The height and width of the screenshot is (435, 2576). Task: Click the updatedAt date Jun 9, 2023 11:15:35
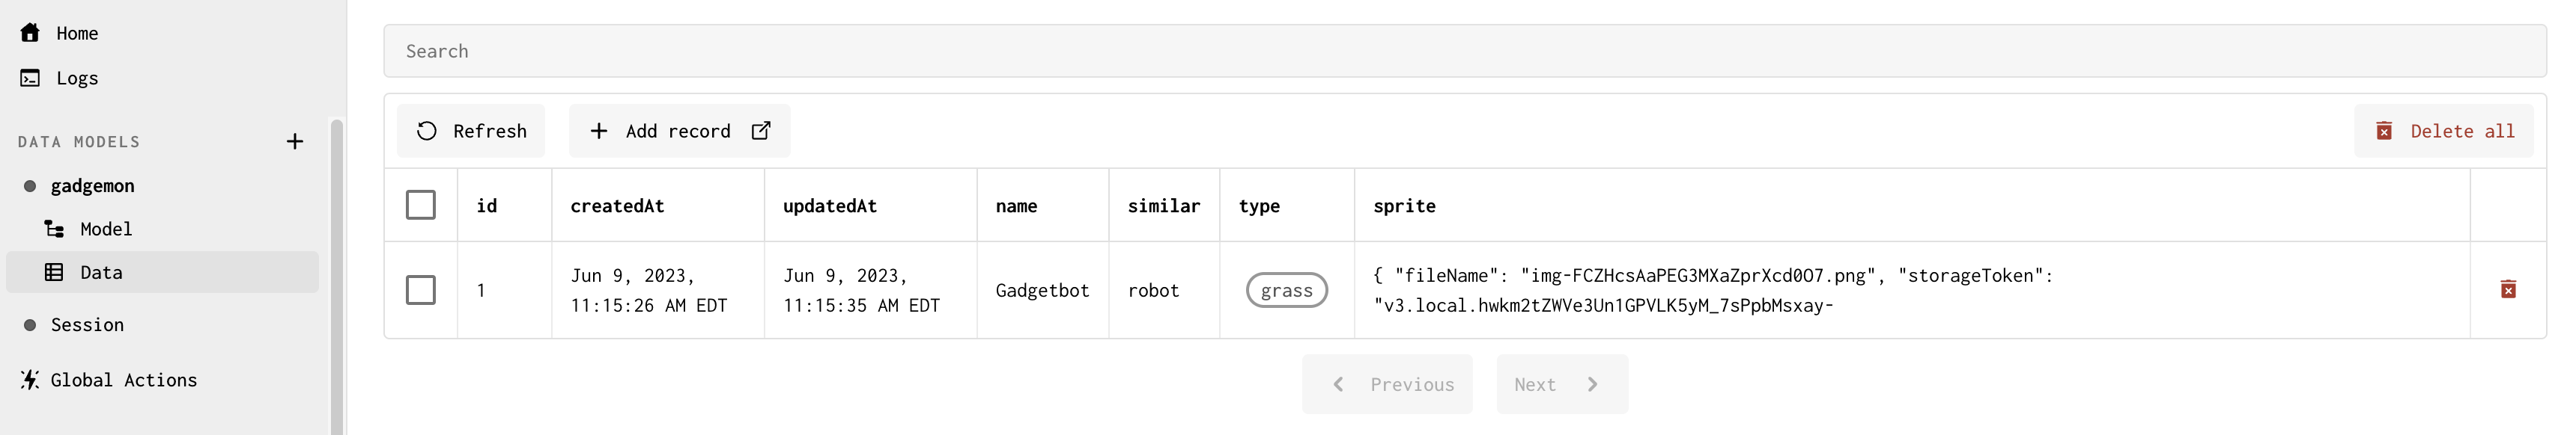[x=861, y=290]
